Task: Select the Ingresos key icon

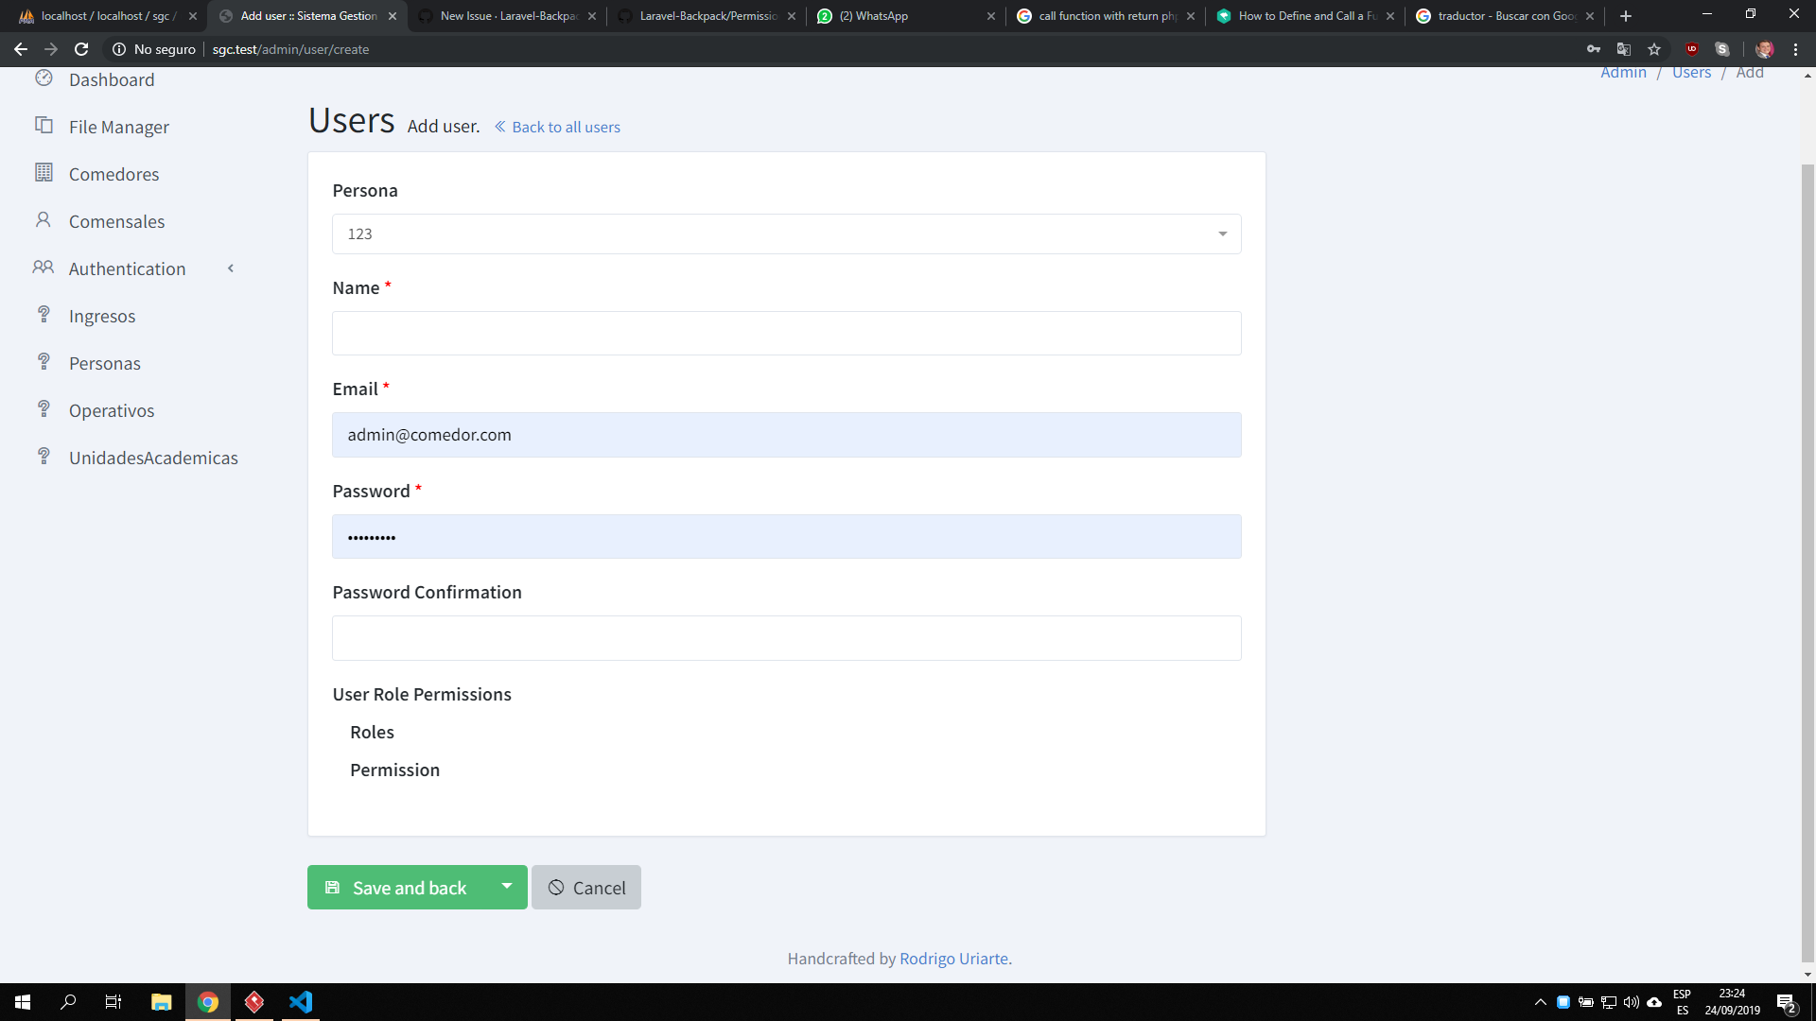Action: pos(44,315)
